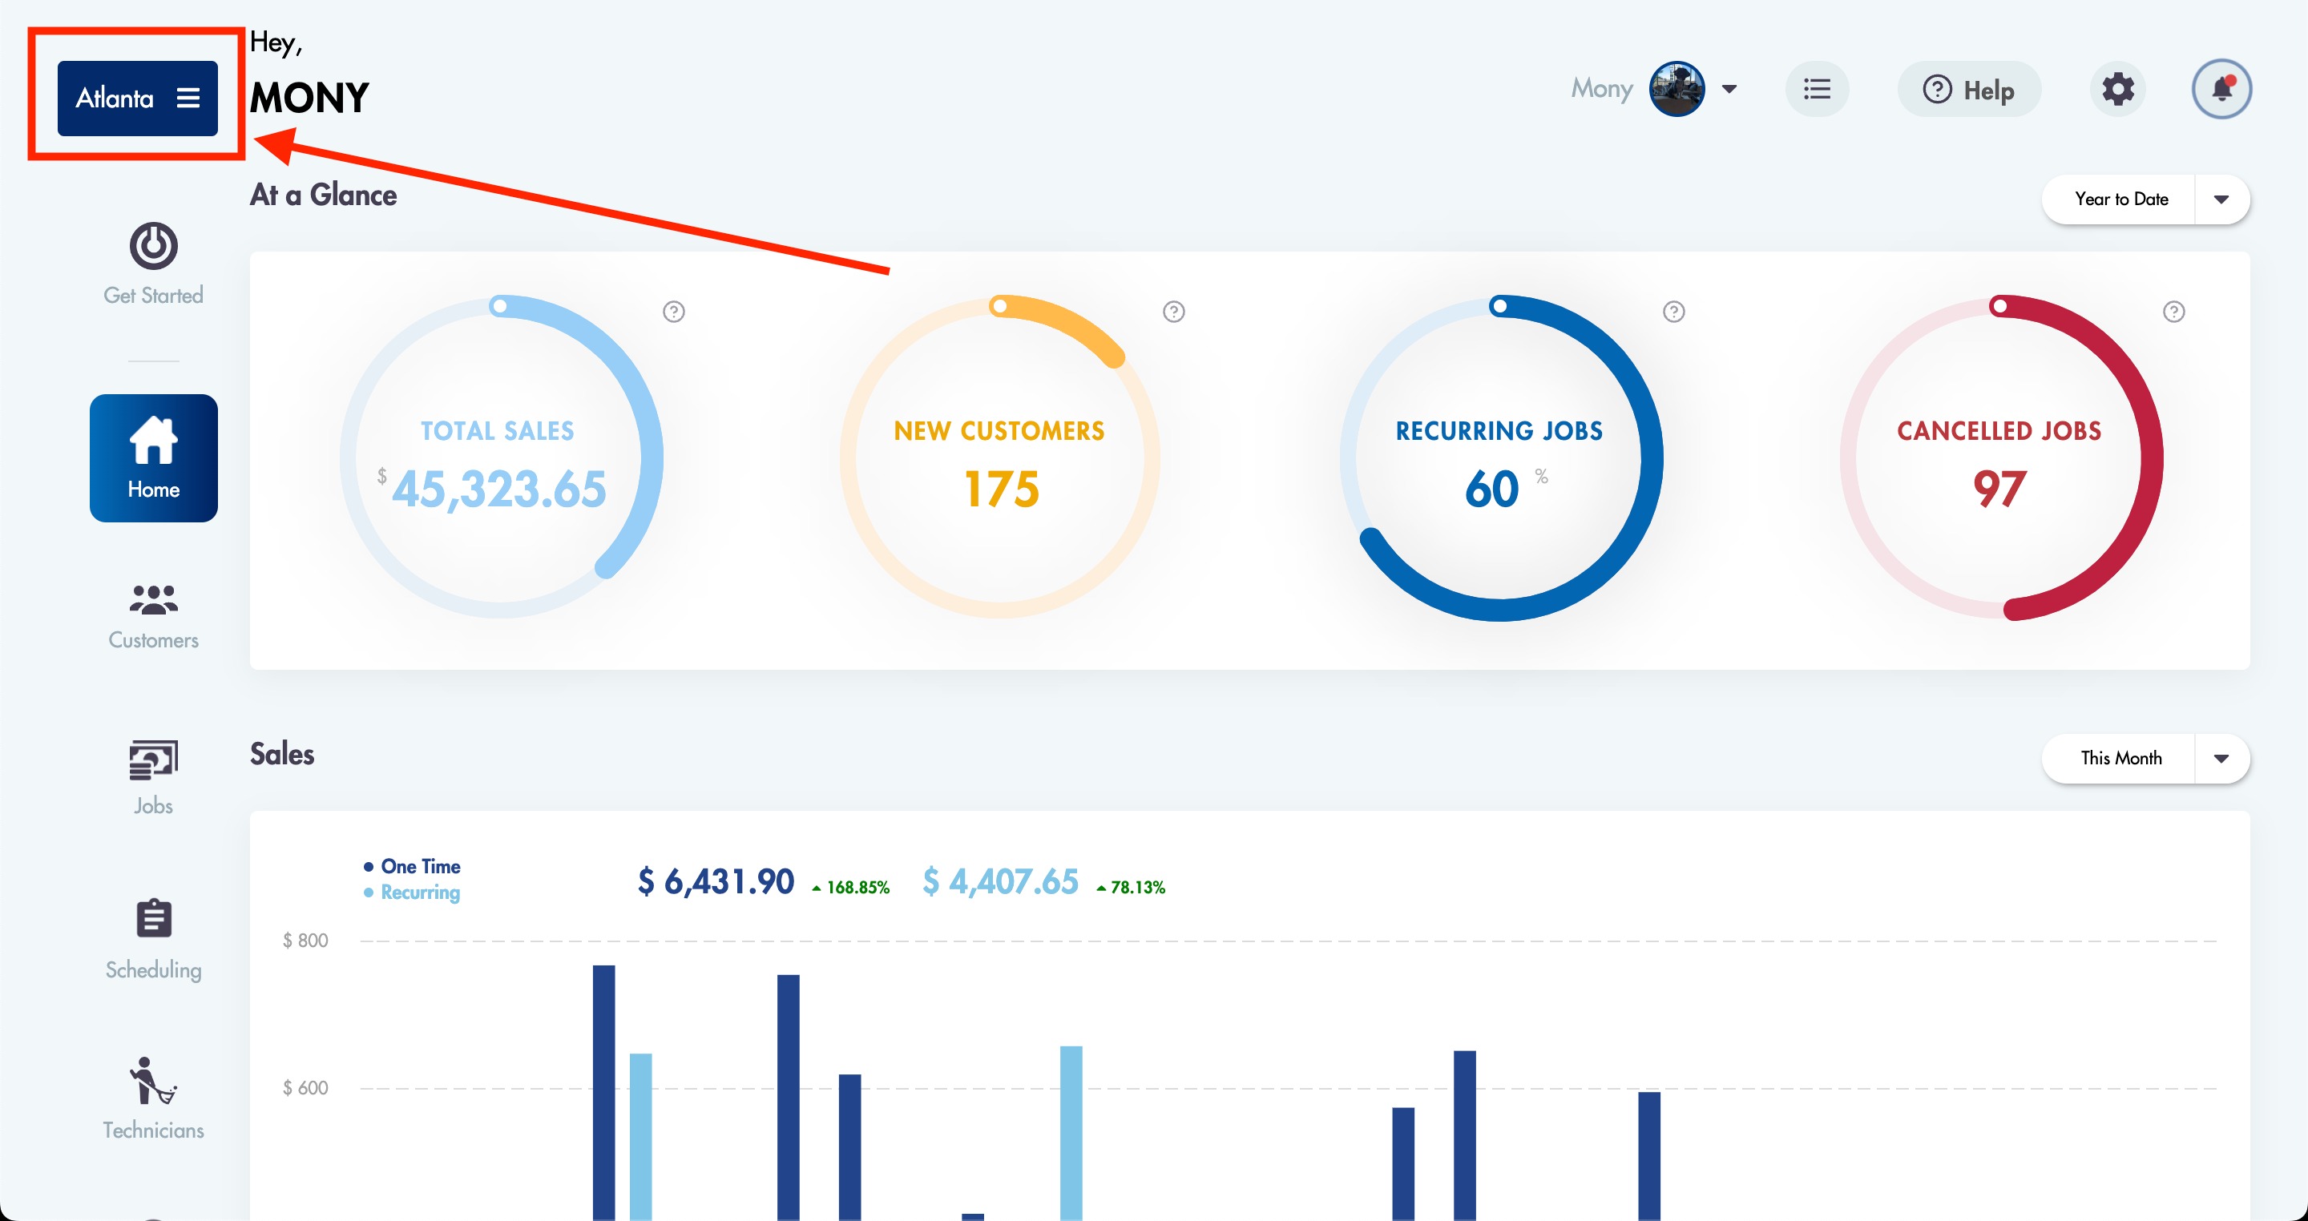Open the Atlanta location menu button
2308x1221 pixels.
pyautogui.click(x=137, y=98)
